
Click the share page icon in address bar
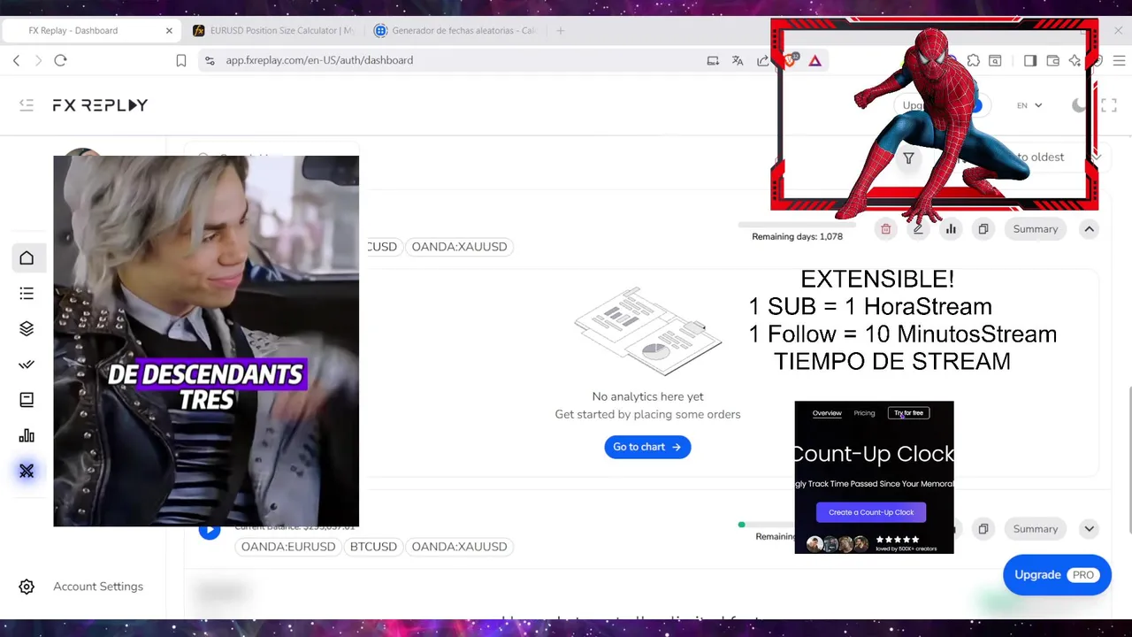[x=762, y=60]
